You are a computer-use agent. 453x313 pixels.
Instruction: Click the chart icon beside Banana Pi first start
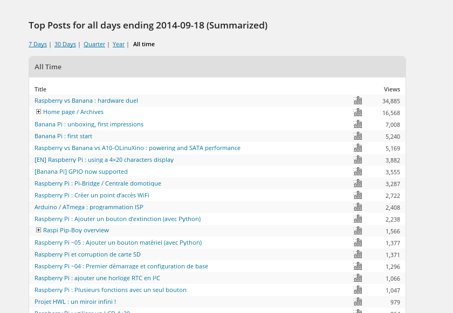click(358, 136)
